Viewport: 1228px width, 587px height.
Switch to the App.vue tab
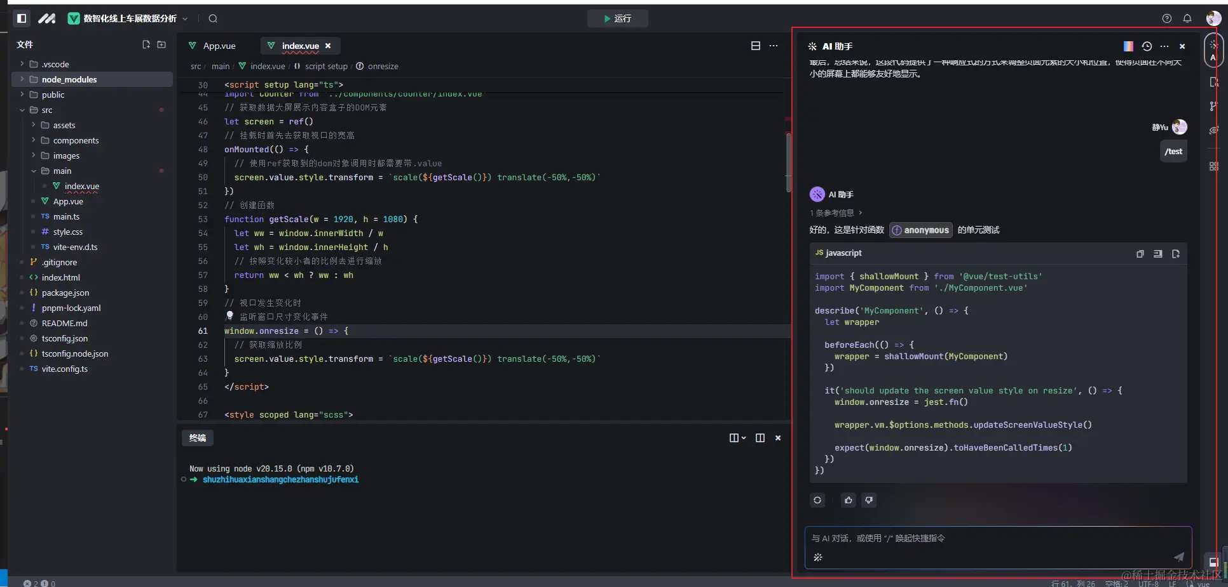pyautogui.click(x=212, y=46)
